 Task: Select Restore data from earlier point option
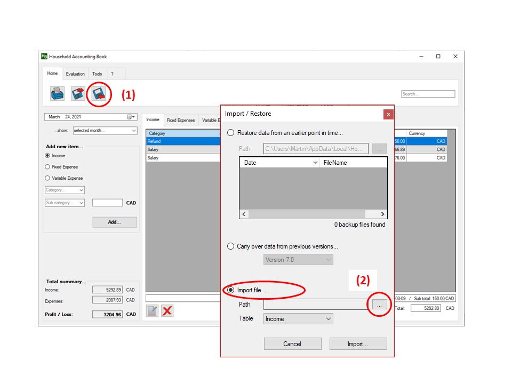231,133
